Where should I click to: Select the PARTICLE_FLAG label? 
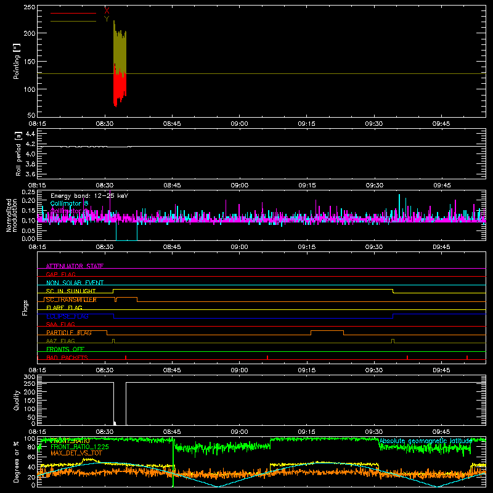(69, 333)
